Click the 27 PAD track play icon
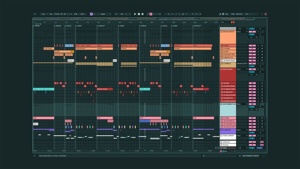 click(222, 118)
